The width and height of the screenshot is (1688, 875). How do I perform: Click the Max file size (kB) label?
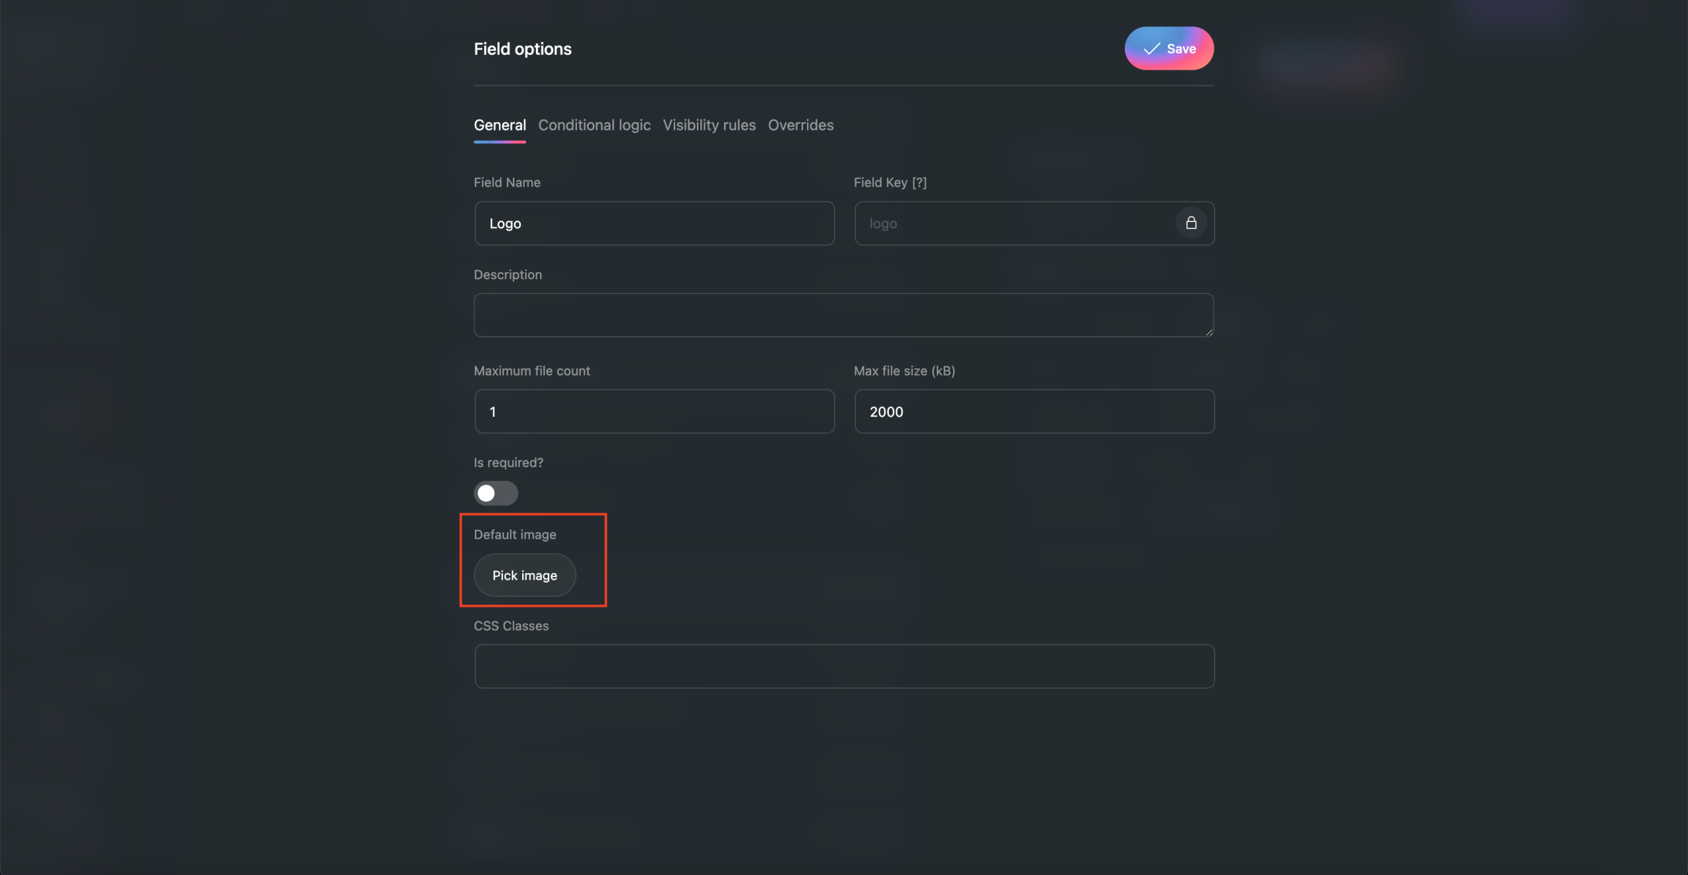point(904,371)
